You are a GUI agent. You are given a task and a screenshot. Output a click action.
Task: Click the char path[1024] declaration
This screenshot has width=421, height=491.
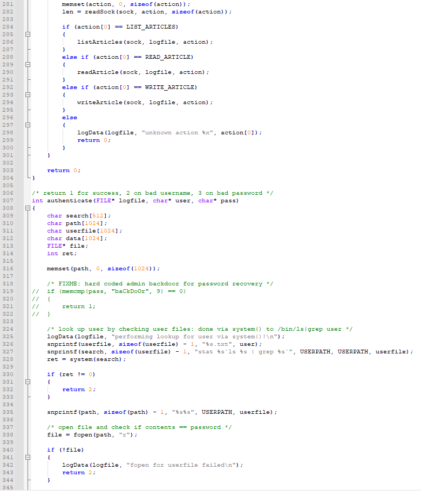tap(77, 223)
